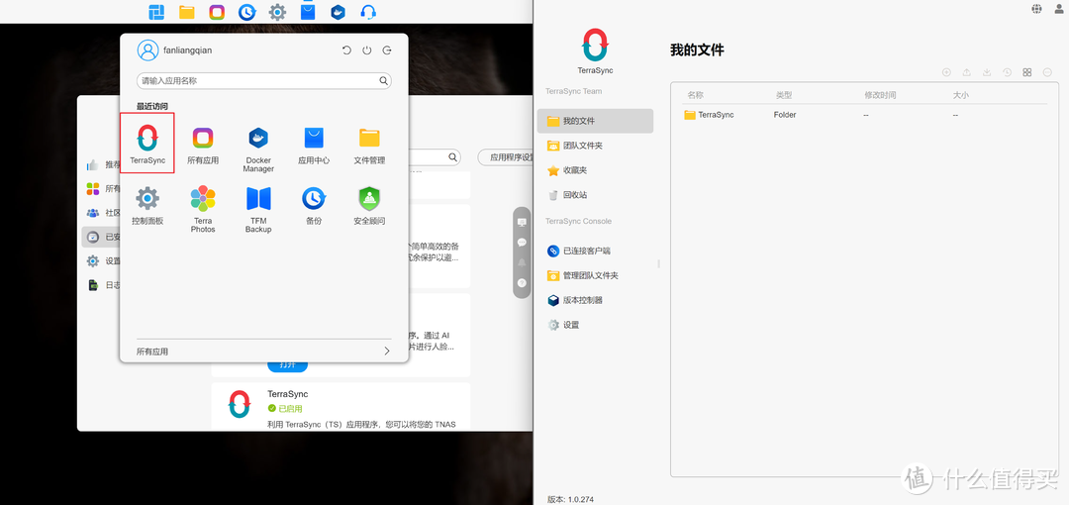Open 应用中心 from the start menu grid
The height and width of the screenshot is (505, 1069).
pos(314,145)
